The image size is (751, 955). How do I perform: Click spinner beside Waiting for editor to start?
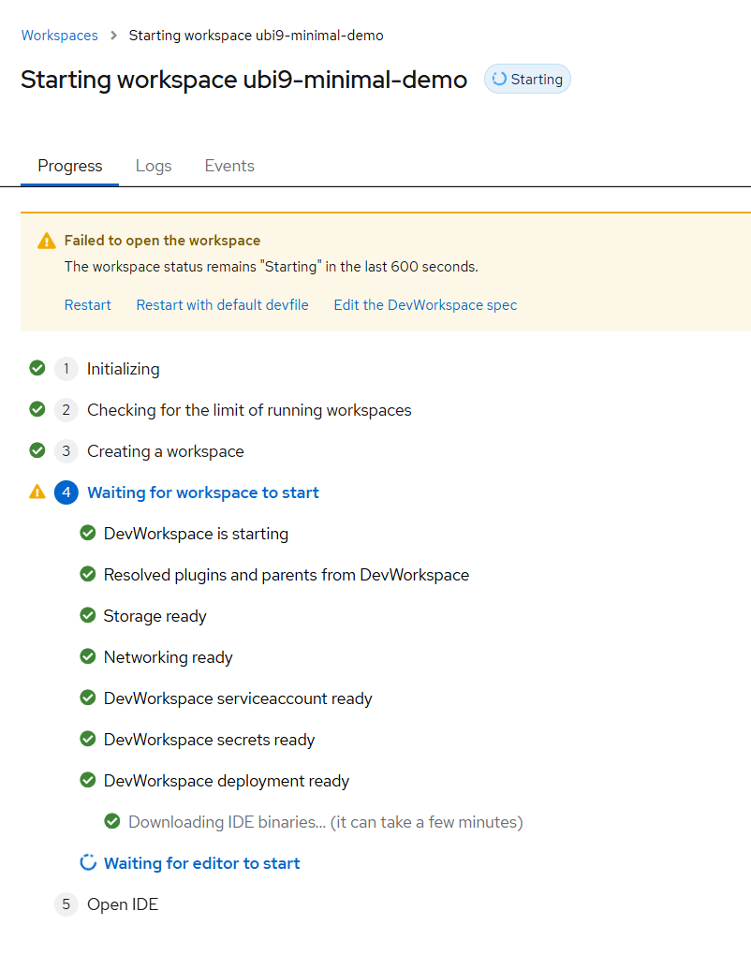click(x=88, y=863)
